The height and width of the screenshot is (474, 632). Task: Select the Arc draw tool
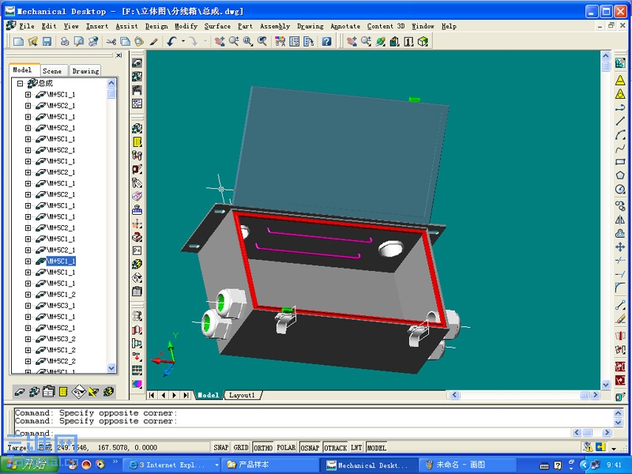620,134
